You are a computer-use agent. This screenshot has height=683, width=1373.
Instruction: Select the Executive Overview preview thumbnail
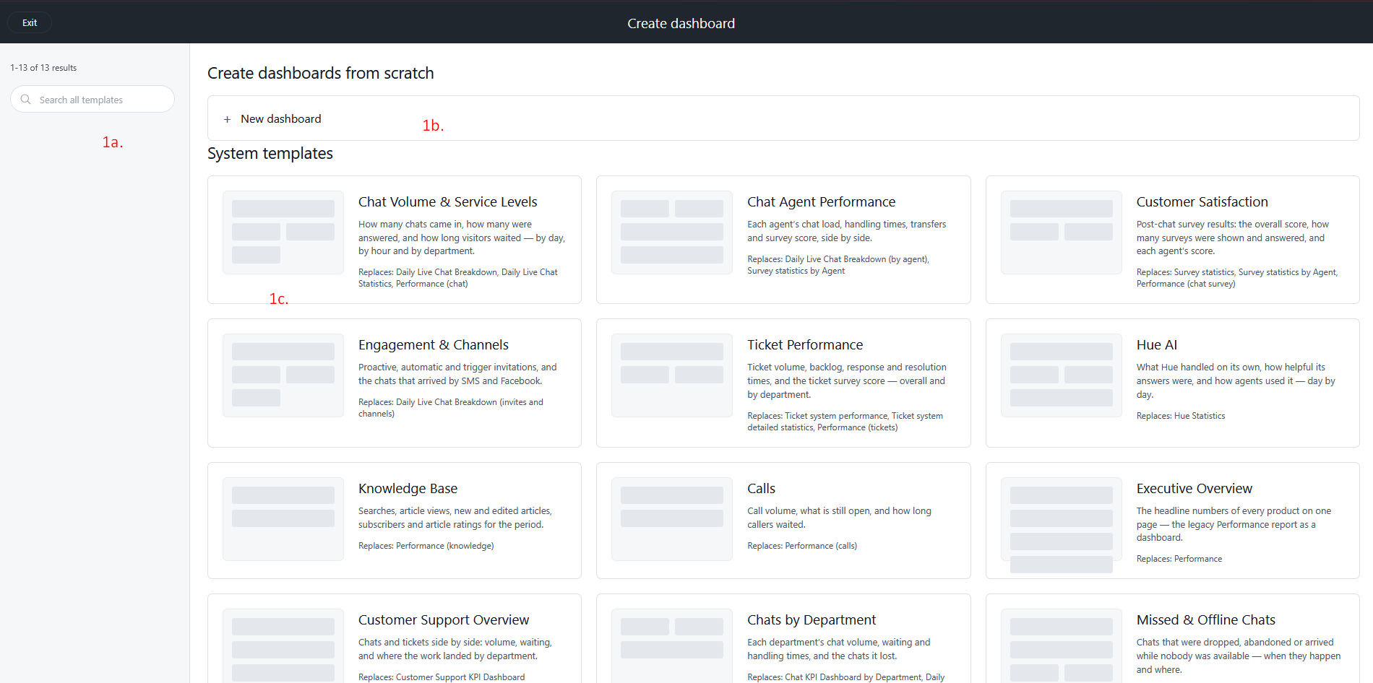click(1062, 519)
